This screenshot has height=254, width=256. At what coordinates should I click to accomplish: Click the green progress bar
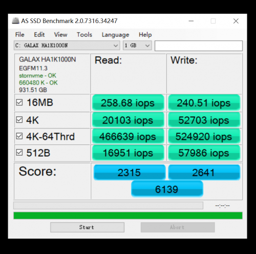[x=128, y=216]
